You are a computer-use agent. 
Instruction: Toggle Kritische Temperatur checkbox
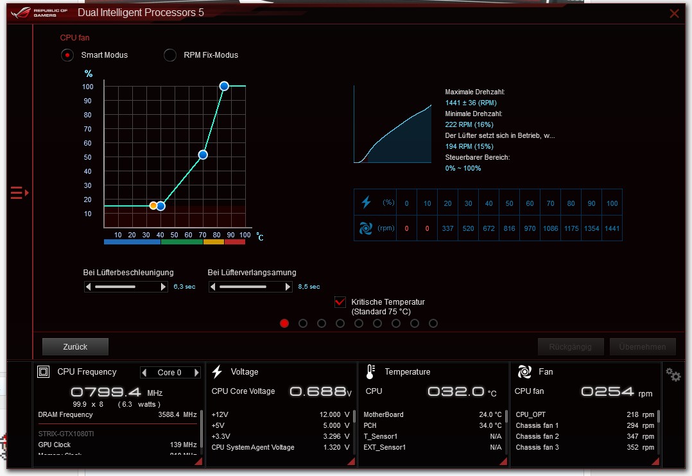tap(340, 302)
